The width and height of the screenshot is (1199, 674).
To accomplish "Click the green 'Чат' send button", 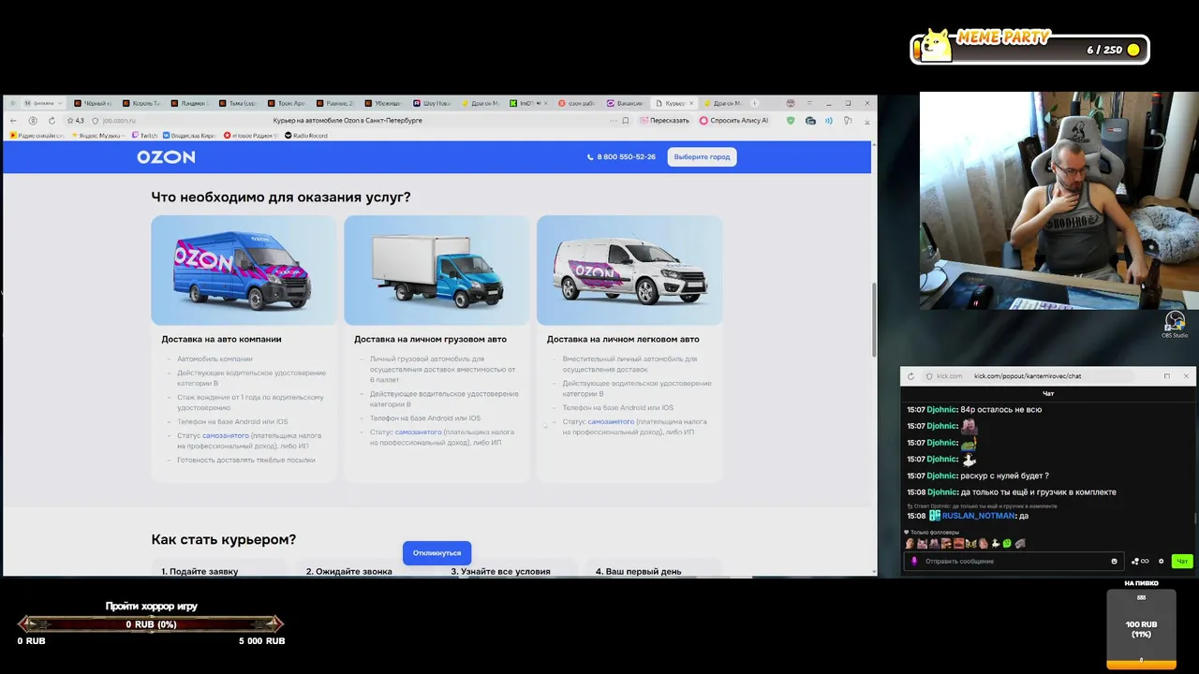I will (1182, 561).
